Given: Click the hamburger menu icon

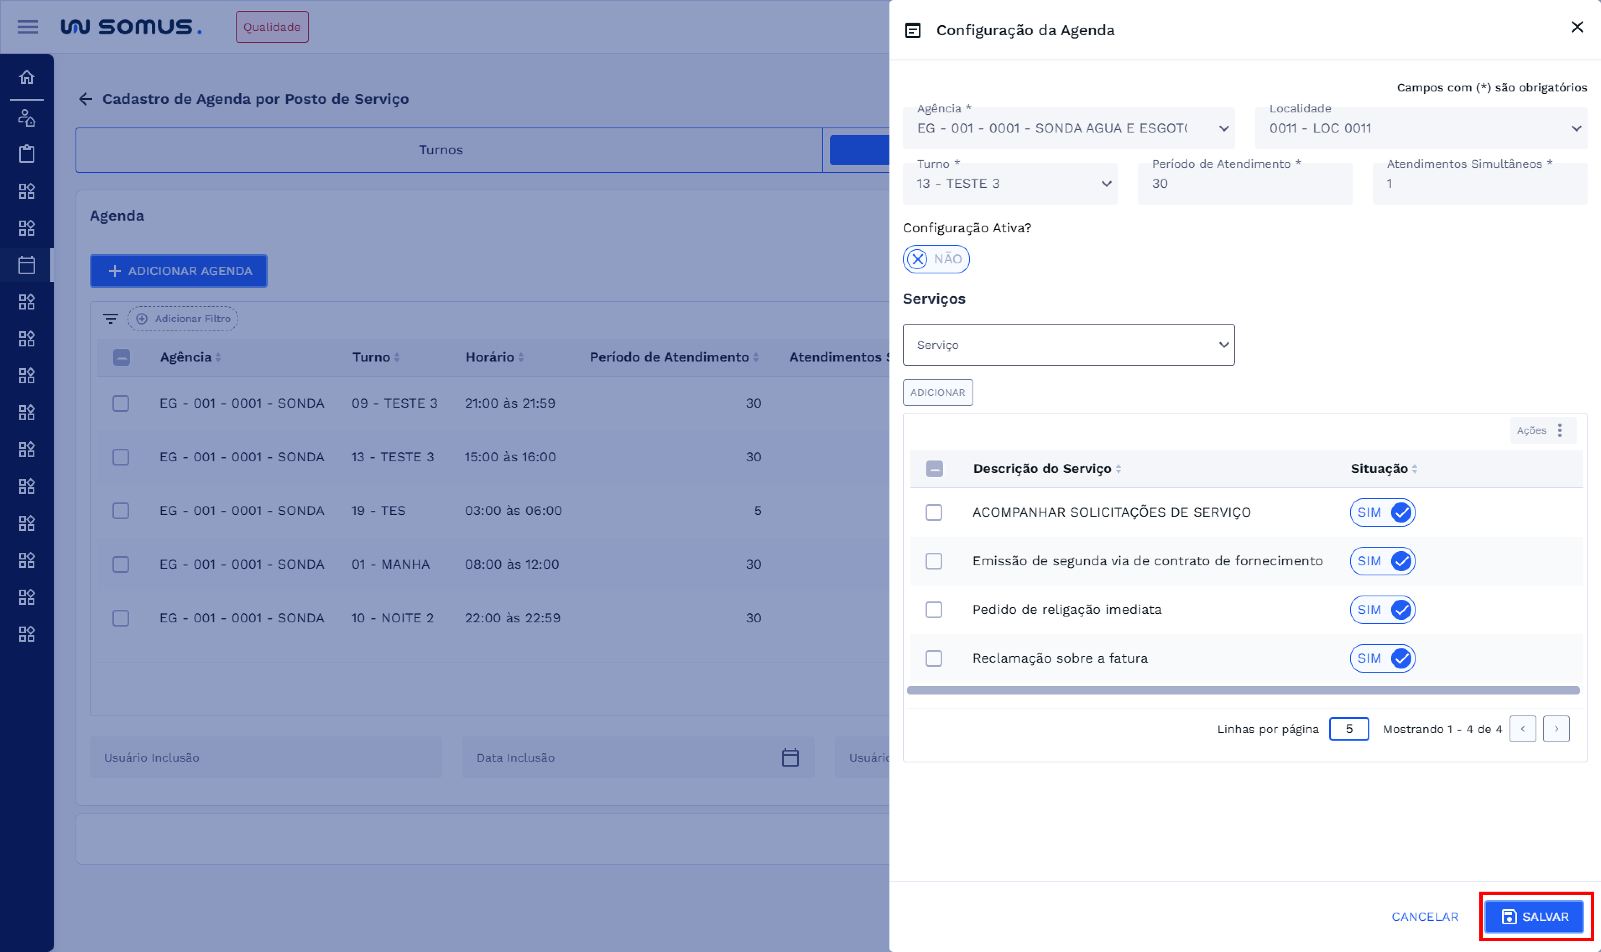Looking at the screenshot, I should pyautogui.click(x=27, y=27).
